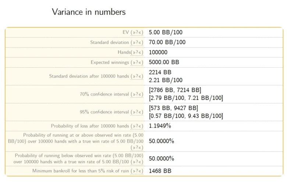This screenshot has height=182, width=287.
Task: Open help for running at or above win rate
Action: click(x=137, y=147)
